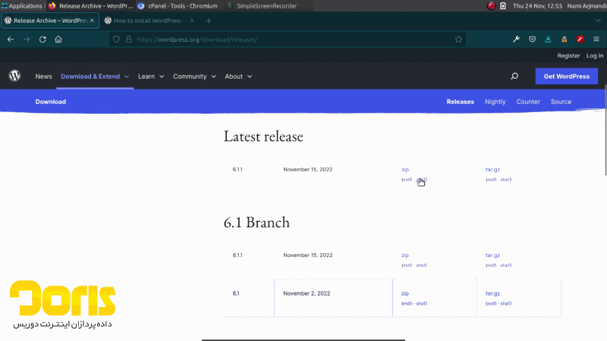Click the Download link in blue bar
This screenshot has width=607, height=341.
coord(51,102)
